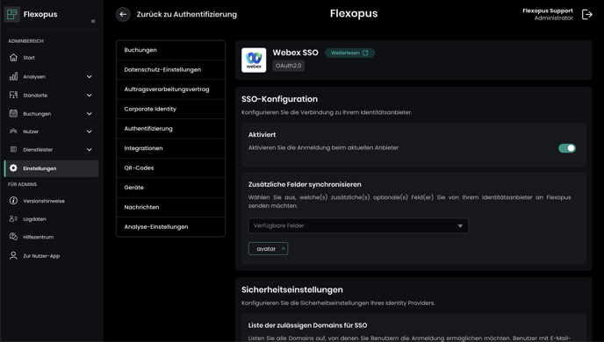
Task: Open Nachrichten settings section
Action: tap(170, 207)
